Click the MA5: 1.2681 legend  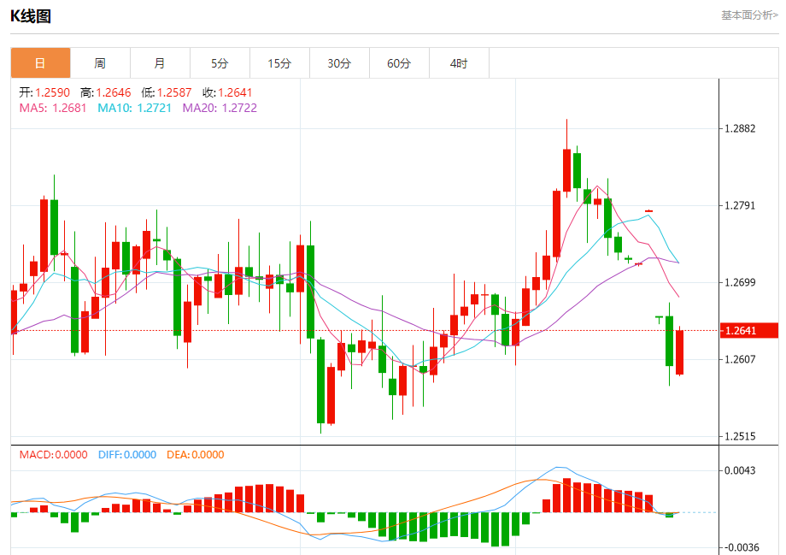tap(53, 108)
